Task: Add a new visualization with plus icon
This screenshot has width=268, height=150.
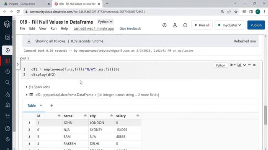Action: tap(52, 105)
